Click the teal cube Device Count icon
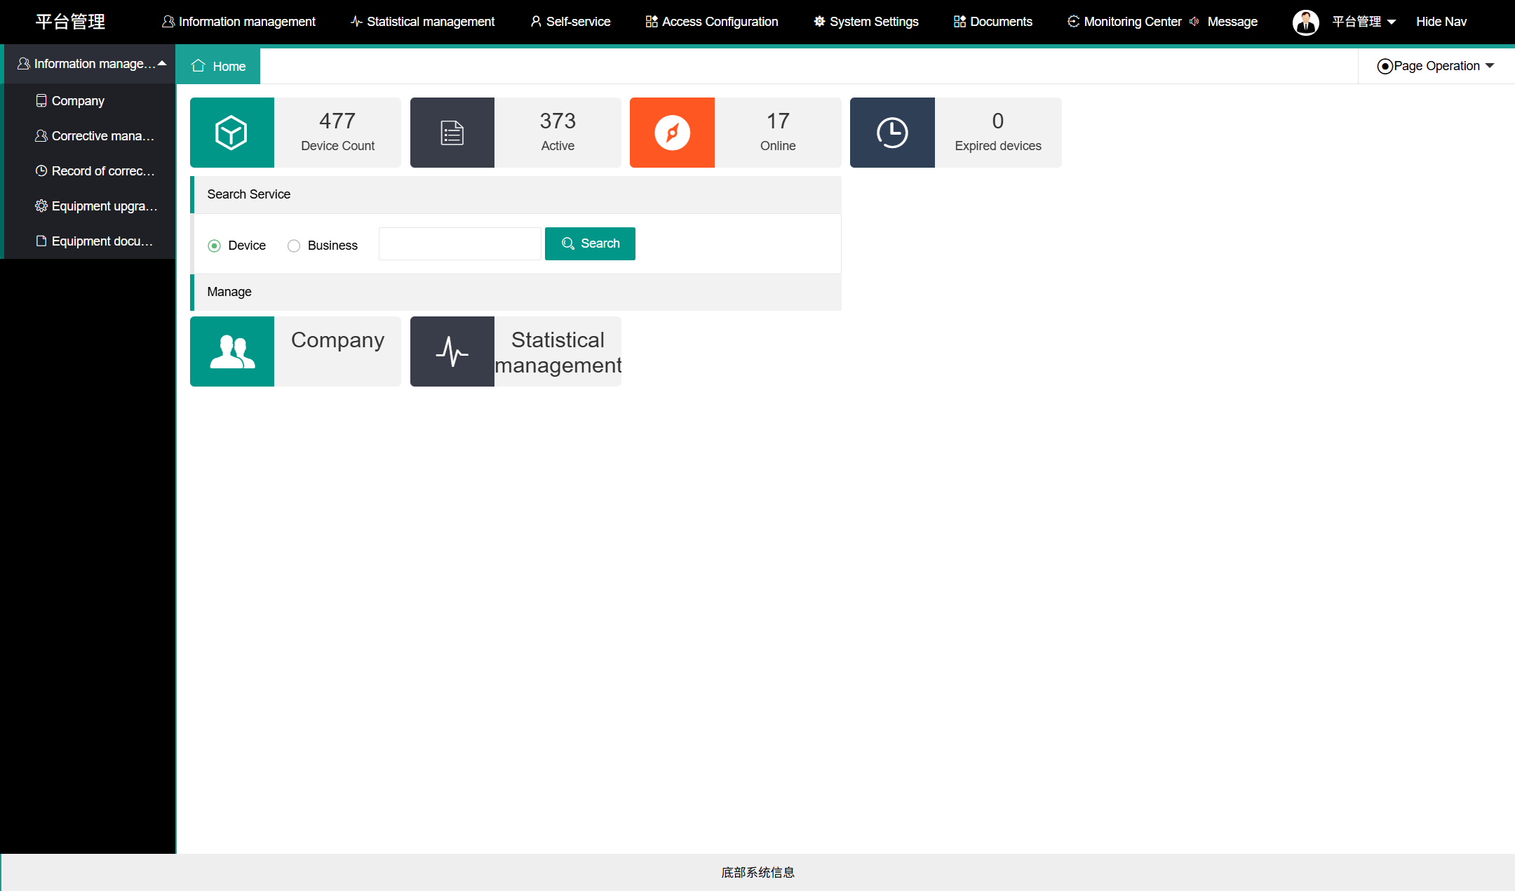Screen dimensions: 1515x891 tap(231, 133)
